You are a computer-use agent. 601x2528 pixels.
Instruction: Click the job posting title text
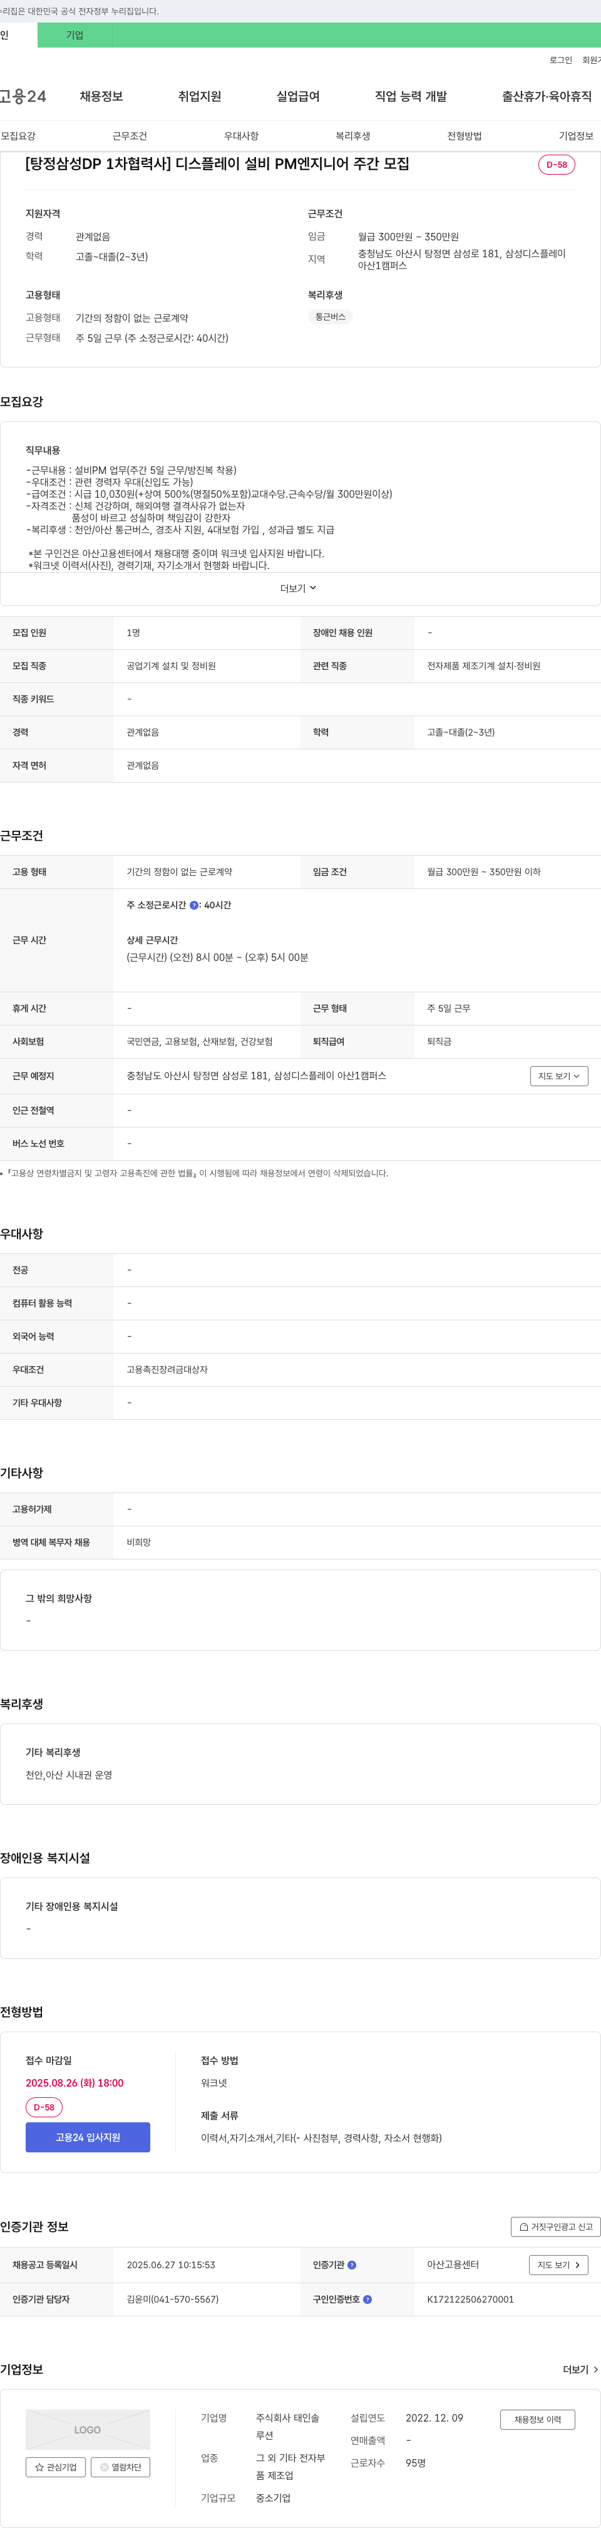(x=217, y=164)
